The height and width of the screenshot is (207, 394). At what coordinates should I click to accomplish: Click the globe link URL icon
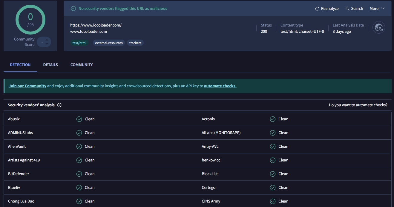[x=379, y=27]
